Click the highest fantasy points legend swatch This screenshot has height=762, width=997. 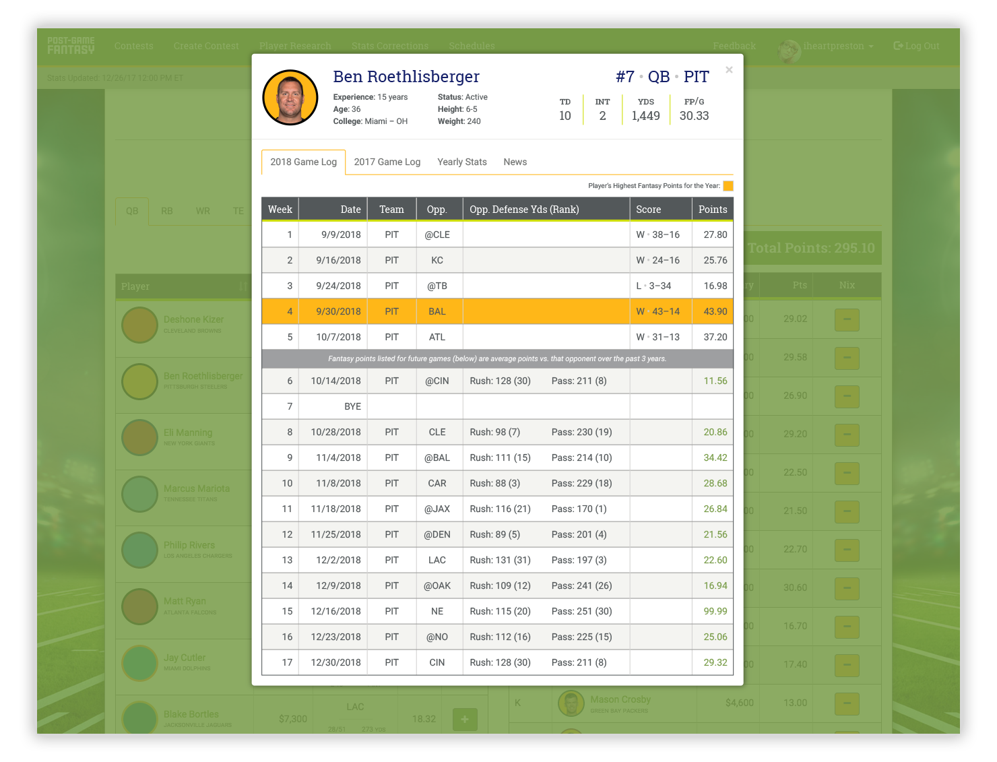click(x=728, y=186)
